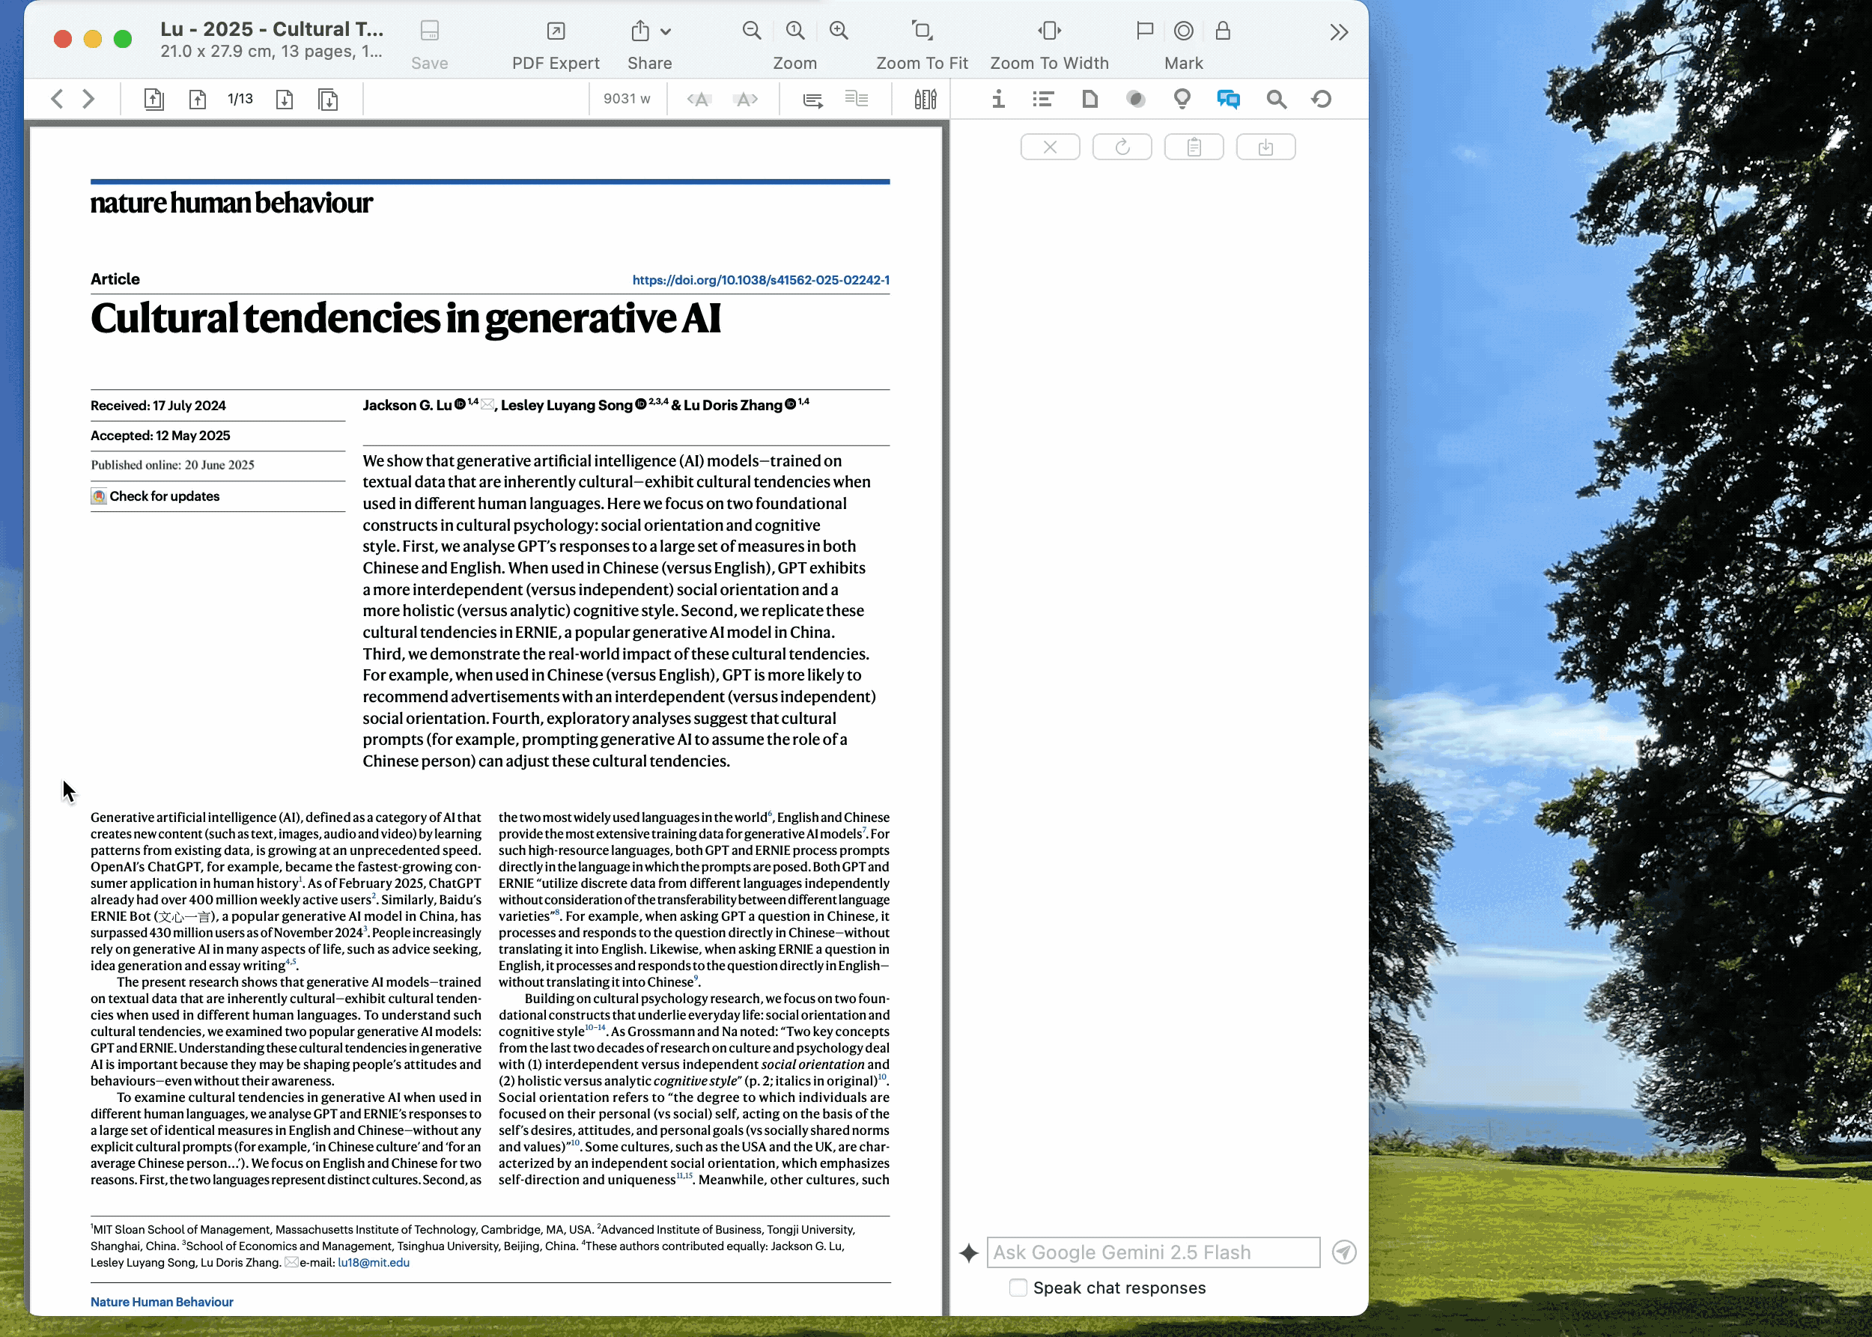Click the Ask Google Gemini input field
The width and height of the screenshot is (1872, 1337).
(x=1153, y=1252)
